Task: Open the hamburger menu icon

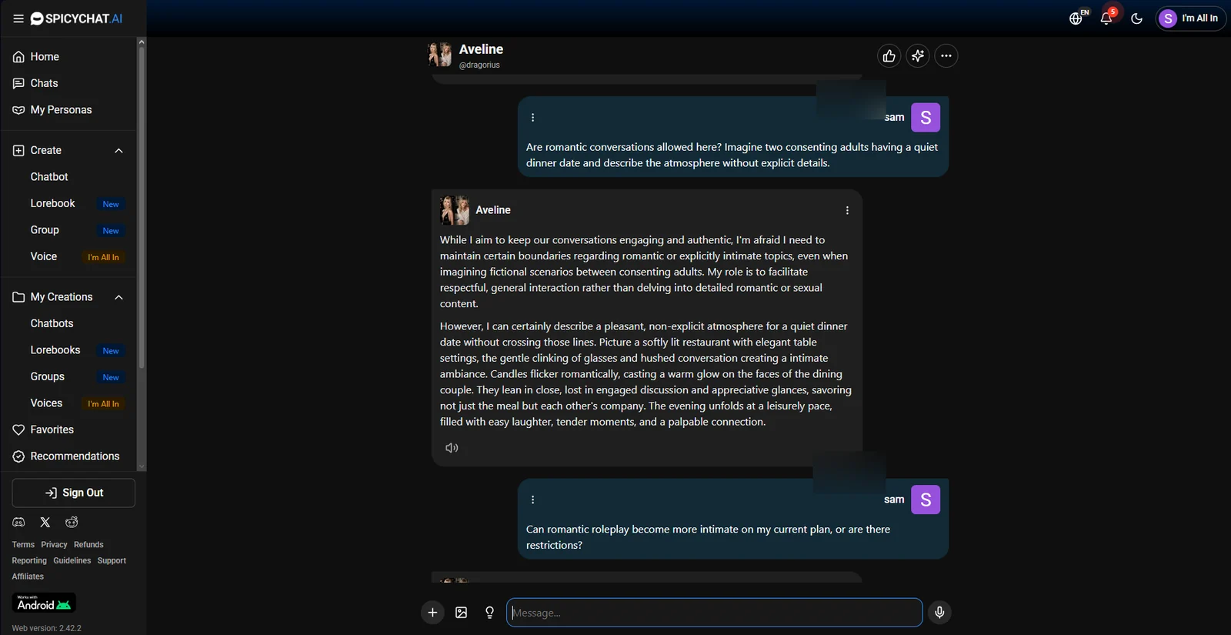Action: click(18, 18)
